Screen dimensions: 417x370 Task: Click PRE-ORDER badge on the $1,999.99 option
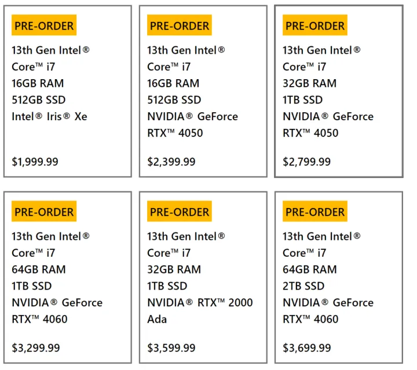click(x=44, y=25)
